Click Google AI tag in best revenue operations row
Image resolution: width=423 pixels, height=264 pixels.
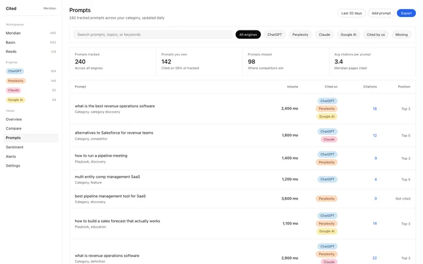click(x=327, y=117)
